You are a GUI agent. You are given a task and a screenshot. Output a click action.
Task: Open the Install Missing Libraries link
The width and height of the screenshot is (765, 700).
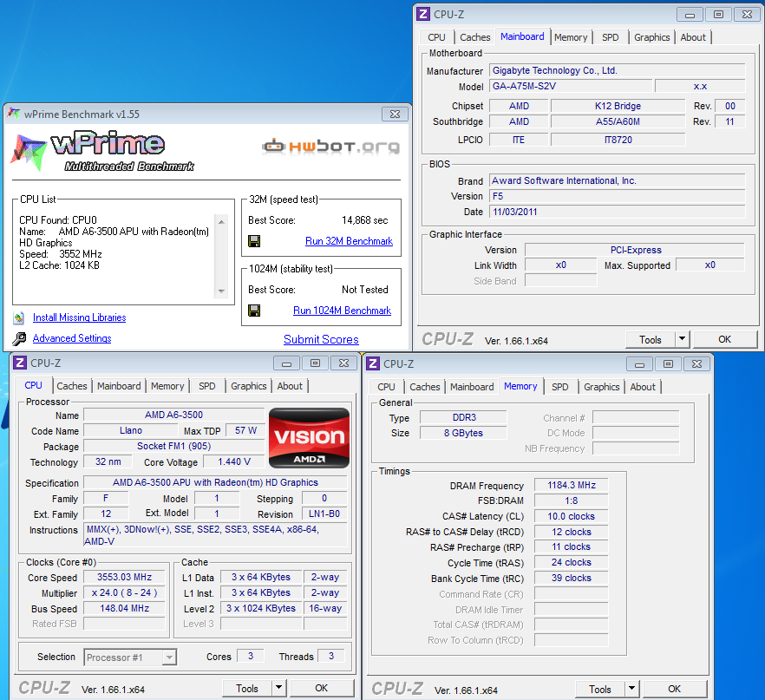point(80,317)
